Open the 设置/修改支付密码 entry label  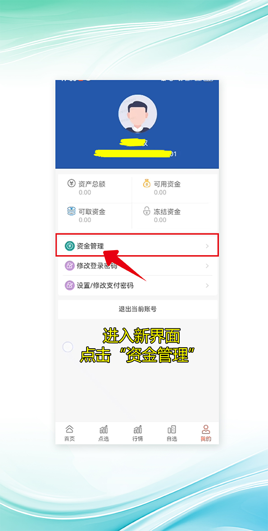tap(105, 285)
